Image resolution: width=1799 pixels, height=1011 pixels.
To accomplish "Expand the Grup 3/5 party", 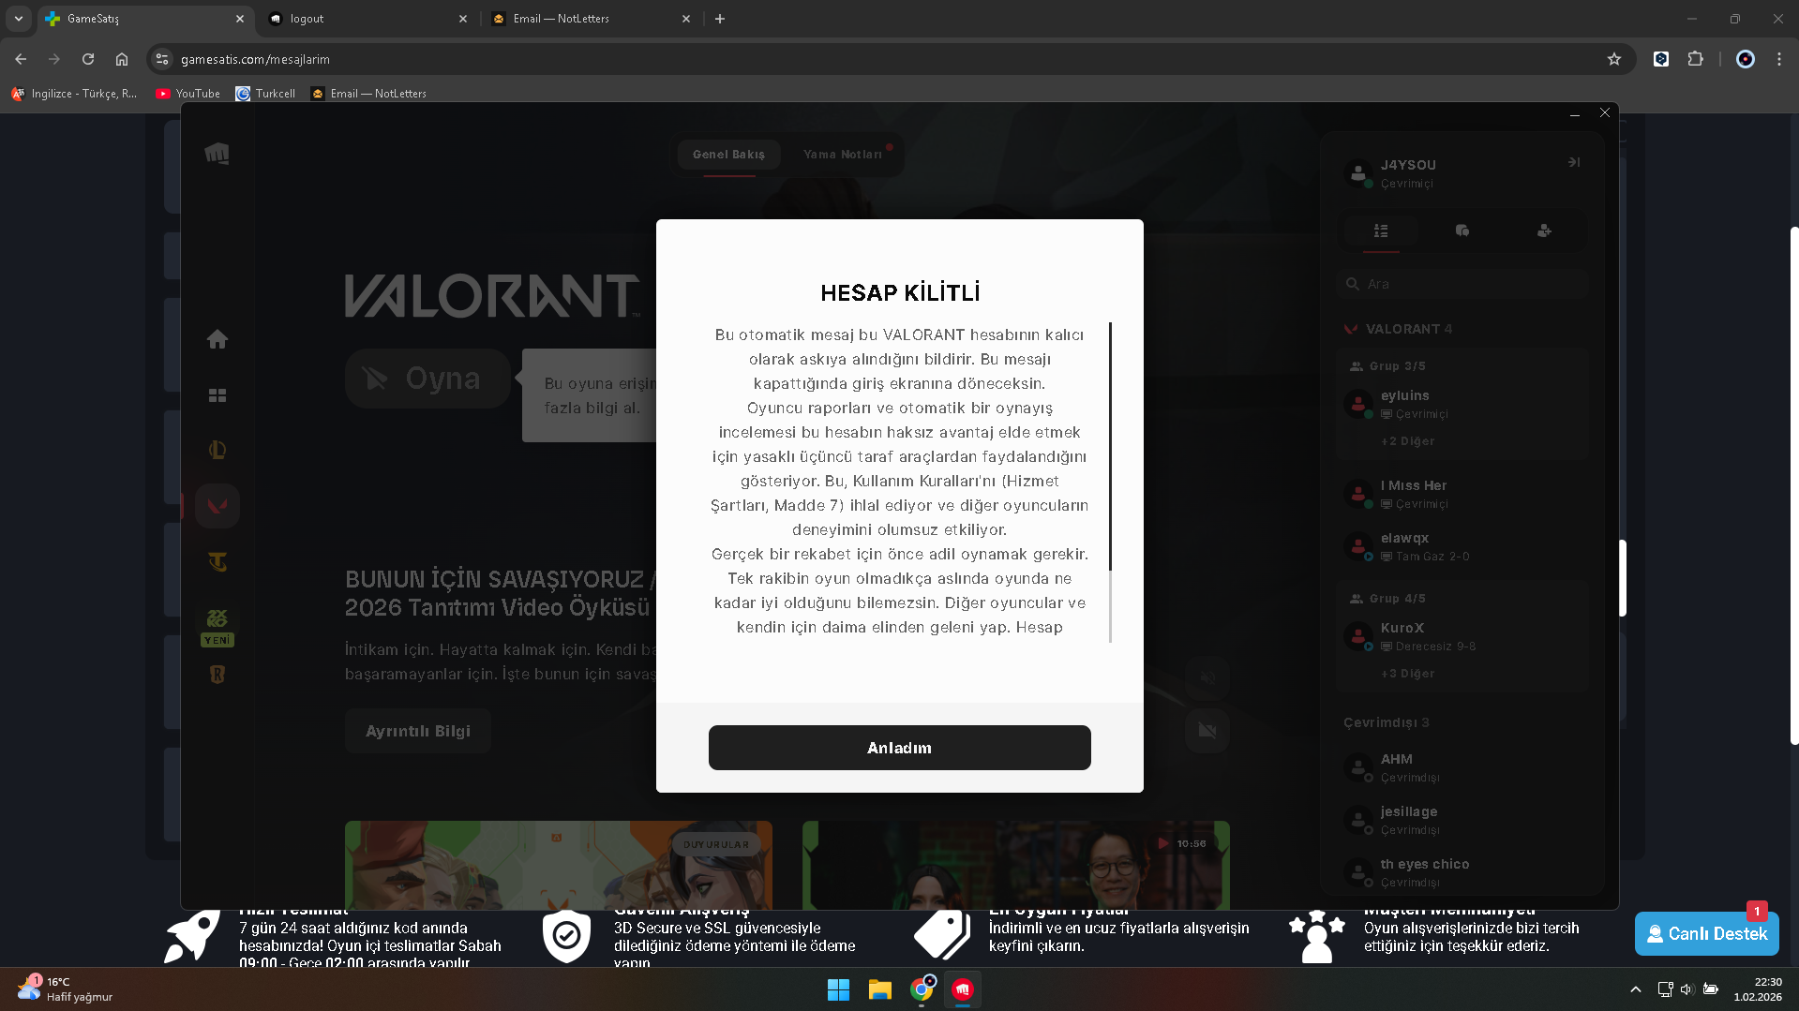I will click(1387, 366).
